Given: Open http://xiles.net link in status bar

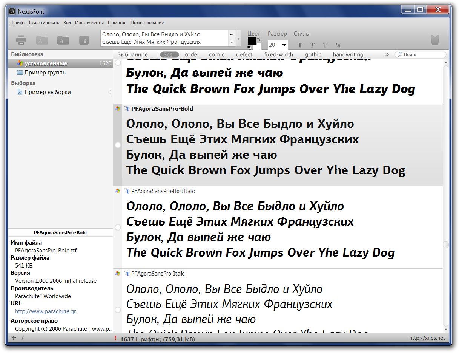Looking at the screenshot, I should (x=427, y=338).
